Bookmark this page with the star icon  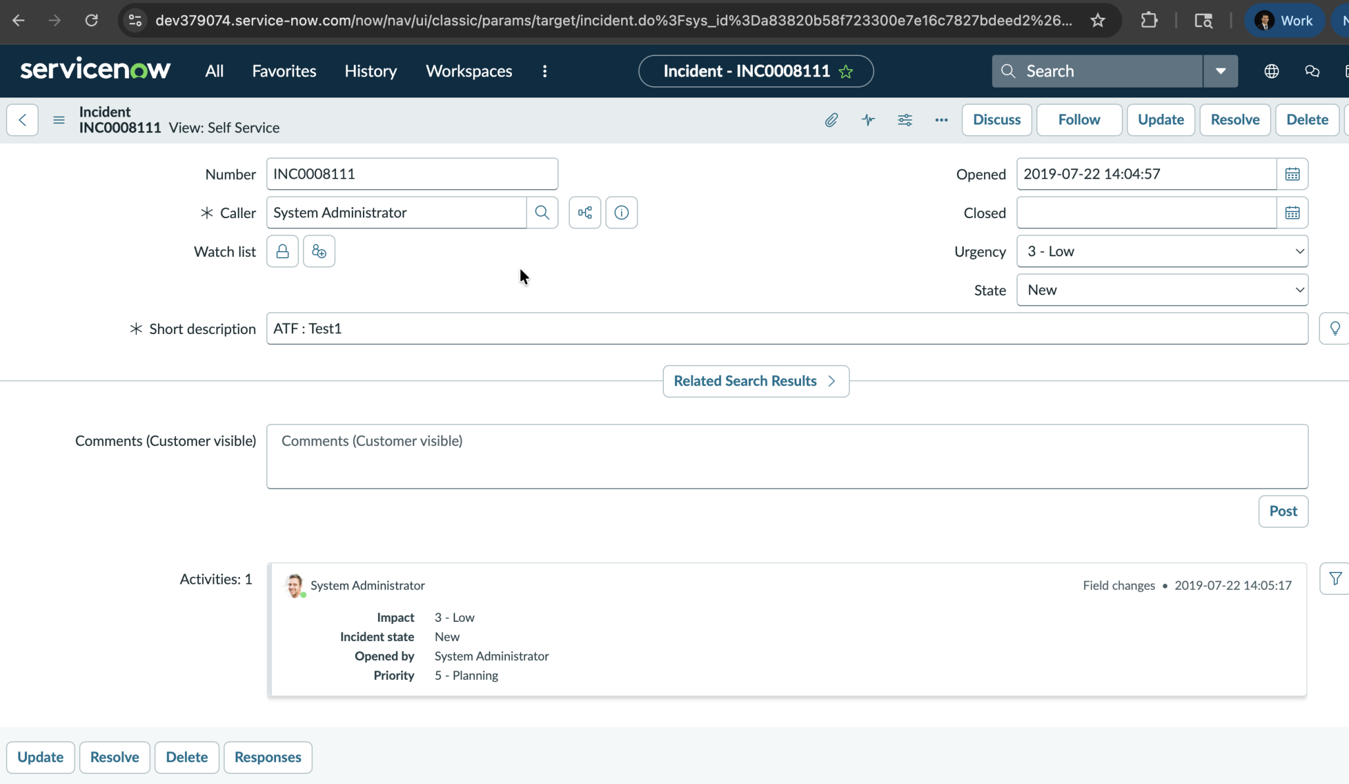point(1097,20)
